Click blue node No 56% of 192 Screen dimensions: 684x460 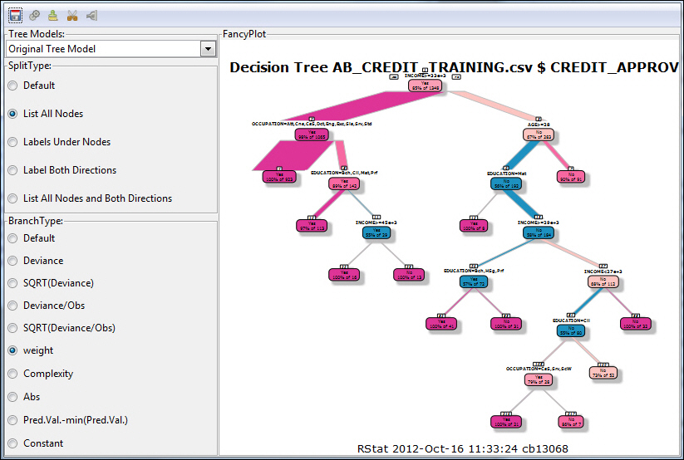click(505, 184)
